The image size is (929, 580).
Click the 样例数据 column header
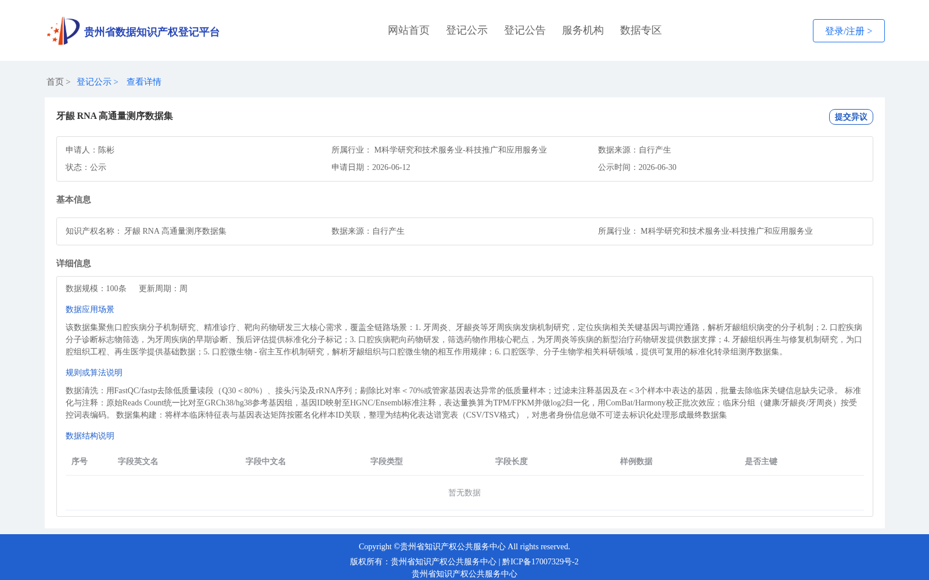[636, 461]
